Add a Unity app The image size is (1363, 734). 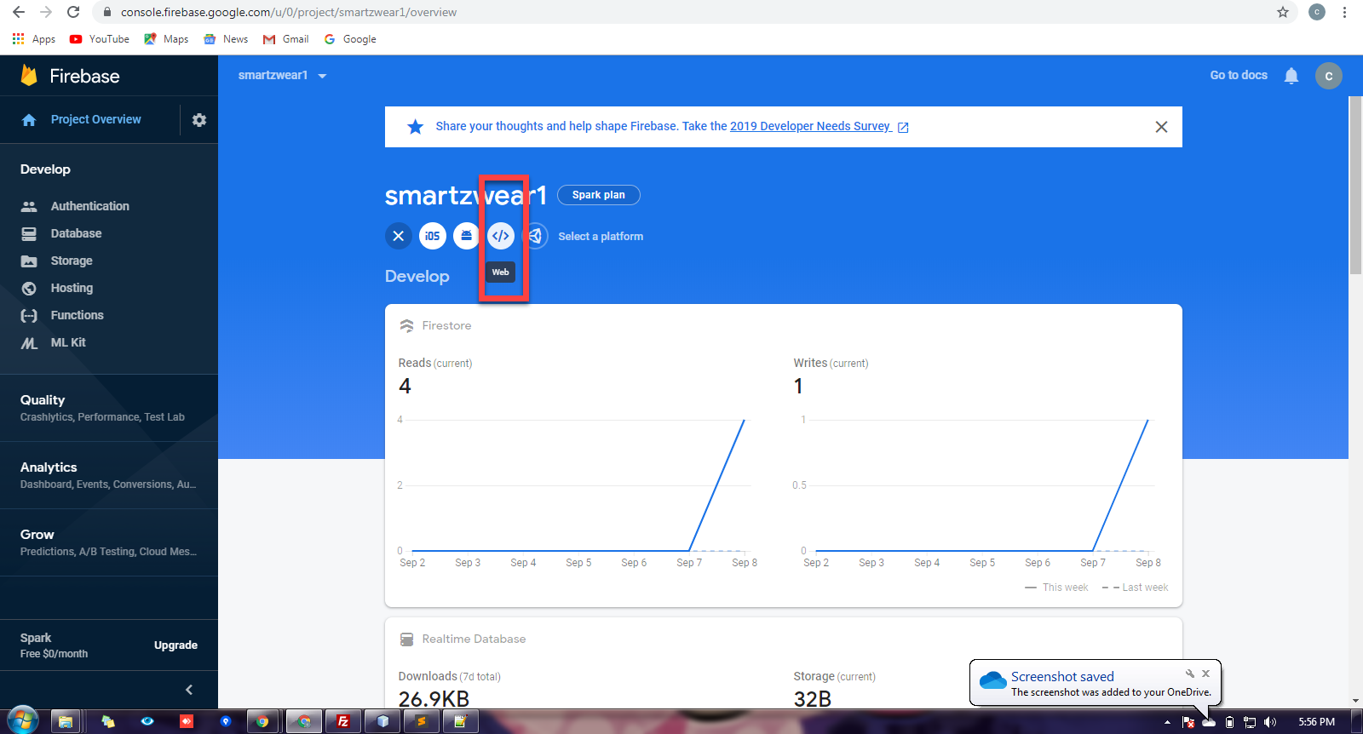[535, 236]
